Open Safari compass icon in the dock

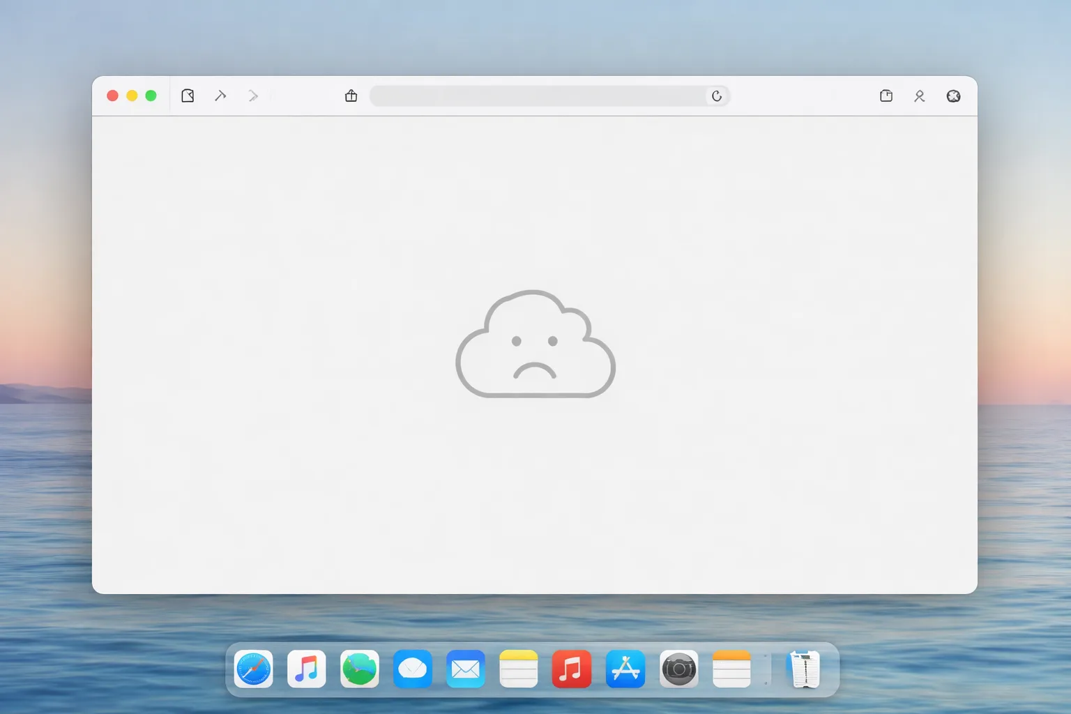coord(253,669)
